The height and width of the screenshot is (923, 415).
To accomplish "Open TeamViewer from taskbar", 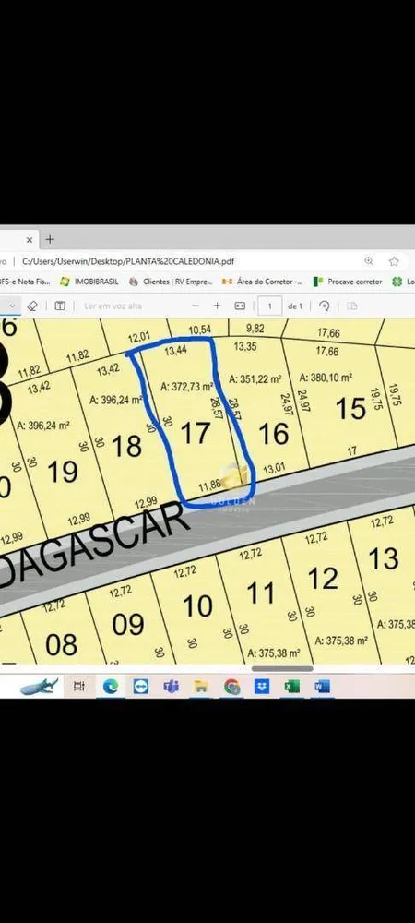I will click(140, 687).
